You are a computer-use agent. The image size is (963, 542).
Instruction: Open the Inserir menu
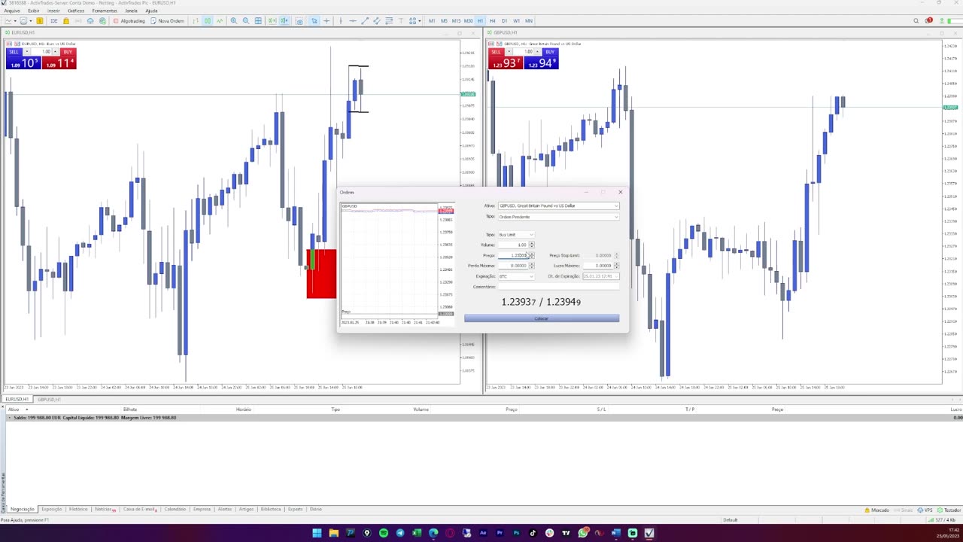[x=53, y=11]
